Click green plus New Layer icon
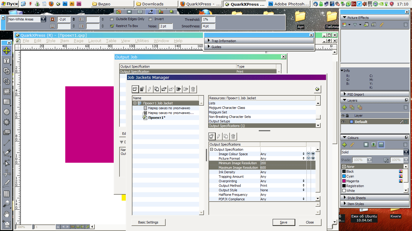Screen dimensions: 412x231 (344, 107)
